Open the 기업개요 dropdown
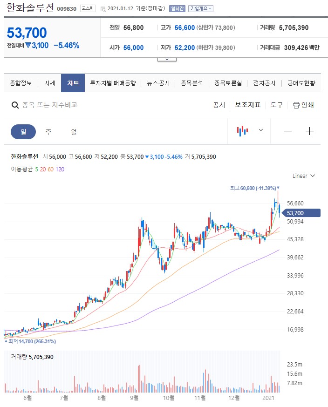The height and width of the screenshot is (407, 328). coord(200,8)
